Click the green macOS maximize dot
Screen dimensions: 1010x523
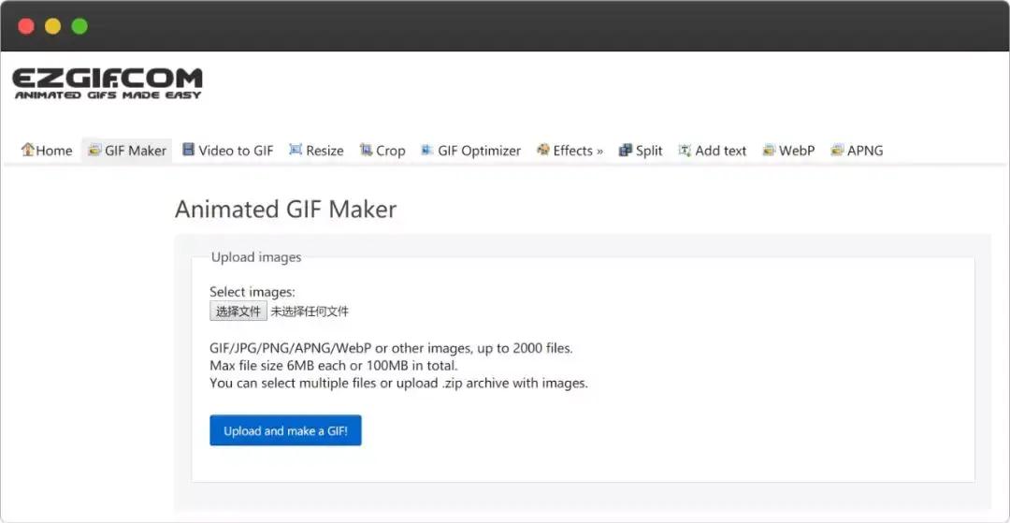coord(79,26)
